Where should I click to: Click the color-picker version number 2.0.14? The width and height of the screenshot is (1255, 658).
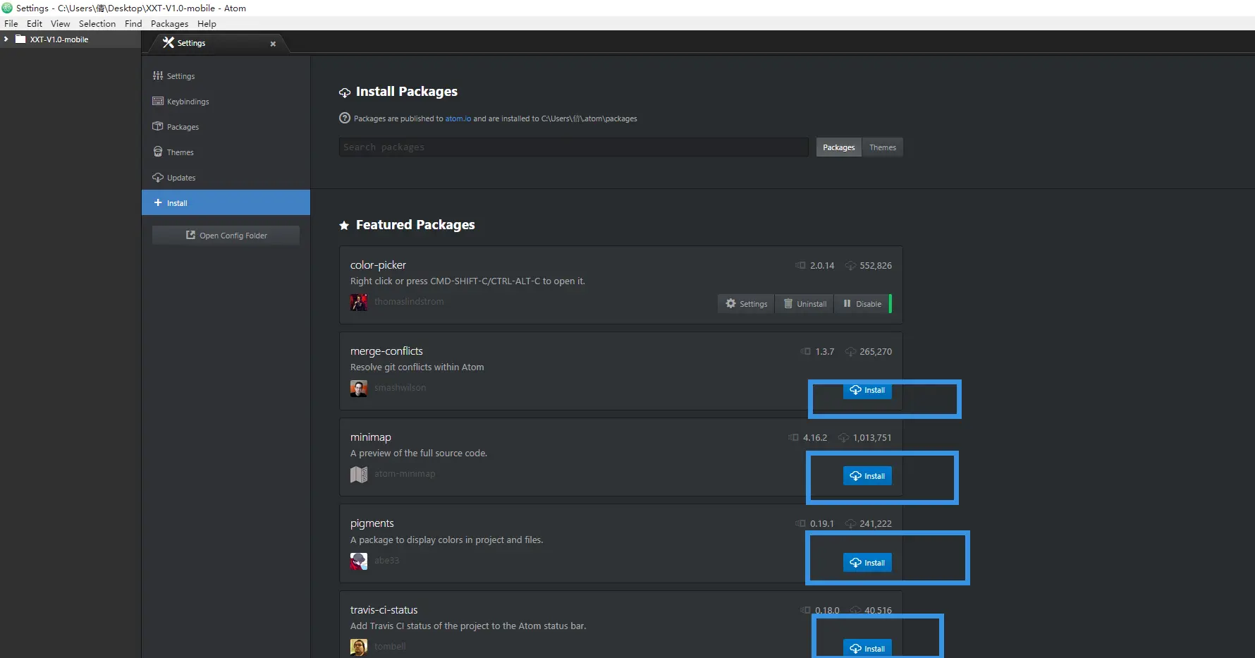click(822, 266)
